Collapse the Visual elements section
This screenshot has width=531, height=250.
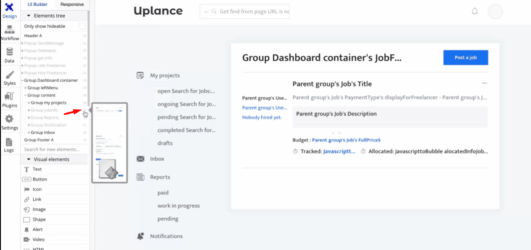[29, 159]
